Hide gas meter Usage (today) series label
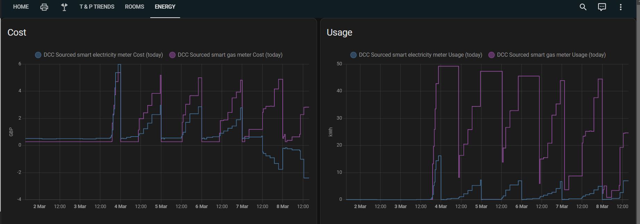Image resolution: width=640 pixels, height=224 pixels. coord(551,55)
